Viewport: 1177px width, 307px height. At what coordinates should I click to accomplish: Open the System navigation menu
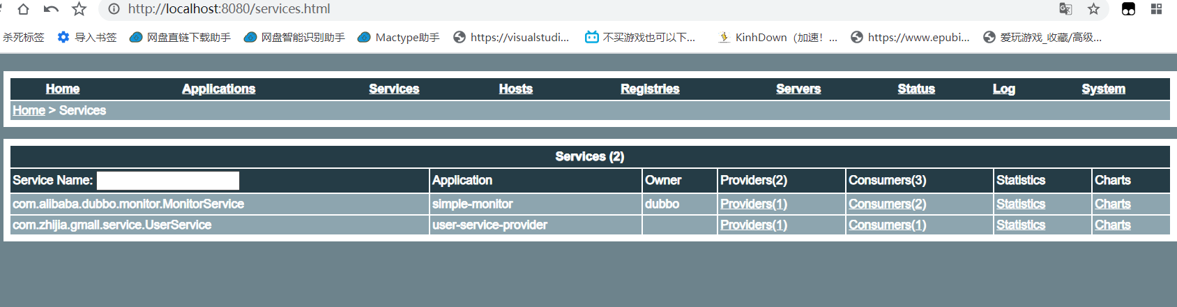click(x=1103, y=89)
